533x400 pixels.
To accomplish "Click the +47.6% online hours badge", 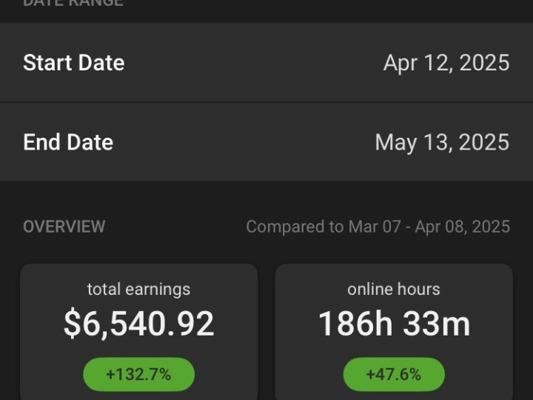I will pos(394,374).
